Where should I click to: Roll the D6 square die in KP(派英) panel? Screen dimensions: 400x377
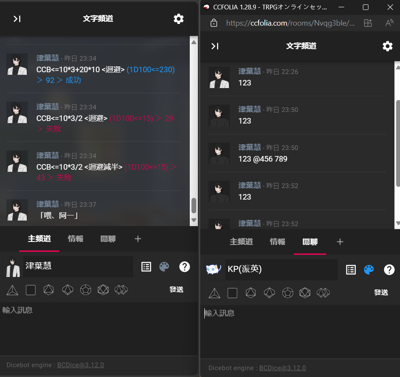(x=232, y=293)
